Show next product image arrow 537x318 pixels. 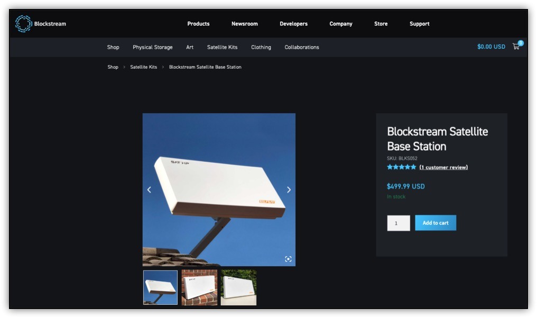289,189
